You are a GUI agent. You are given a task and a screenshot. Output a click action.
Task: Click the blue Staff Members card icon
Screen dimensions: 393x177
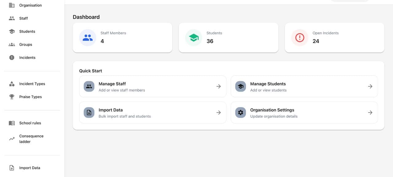click(88, 37)
